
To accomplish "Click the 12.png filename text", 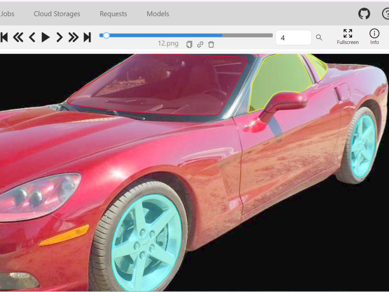I will click(168, 44).
